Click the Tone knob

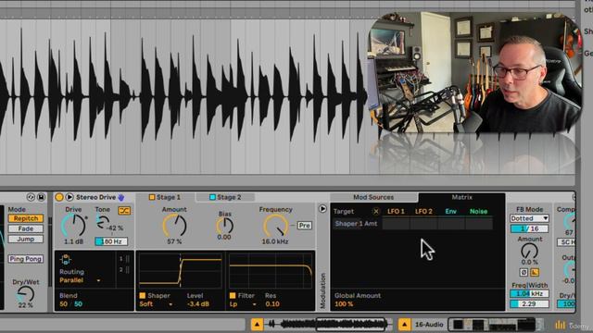[102, 222]
